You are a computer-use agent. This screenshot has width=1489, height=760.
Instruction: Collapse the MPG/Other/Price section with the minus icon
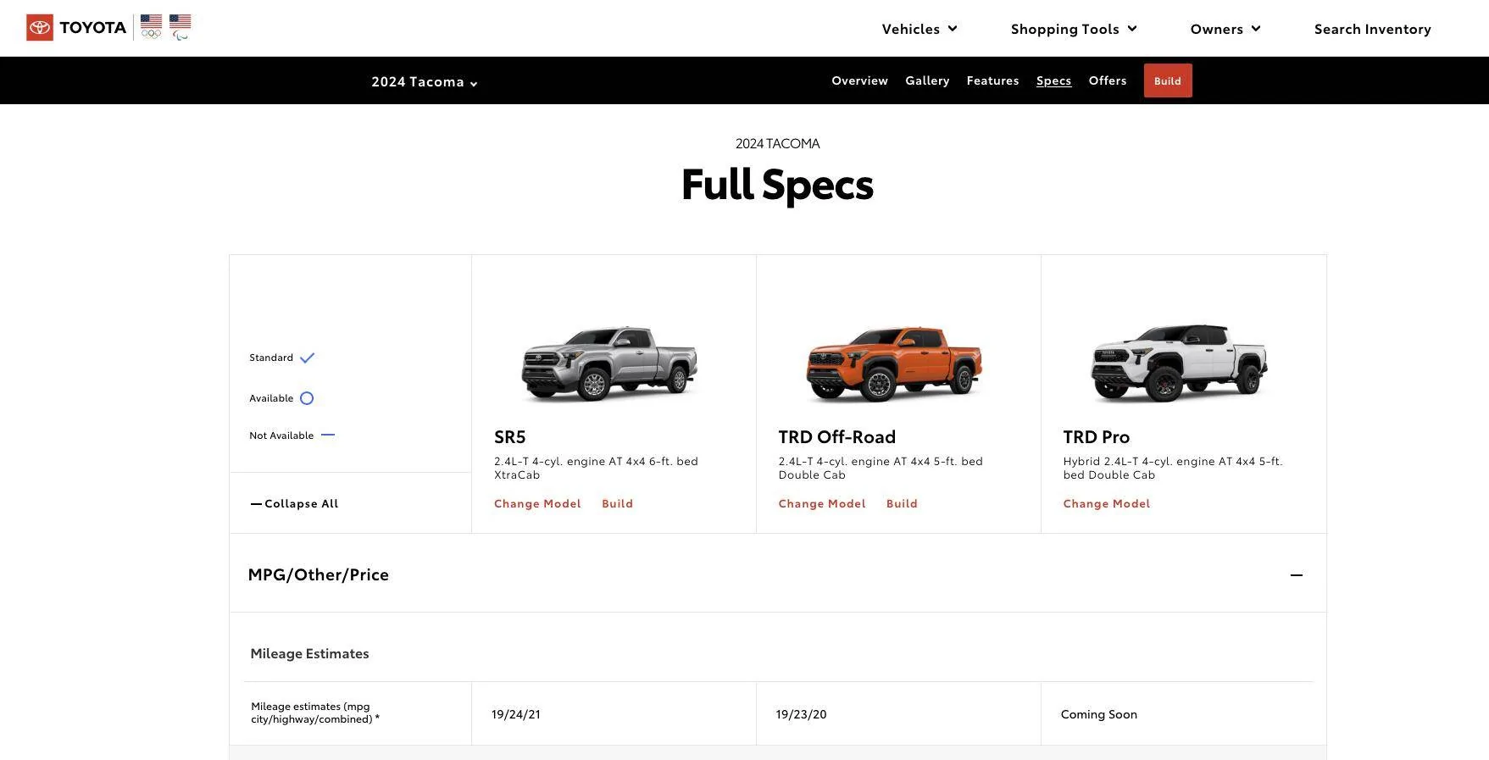click(1296, 574)
